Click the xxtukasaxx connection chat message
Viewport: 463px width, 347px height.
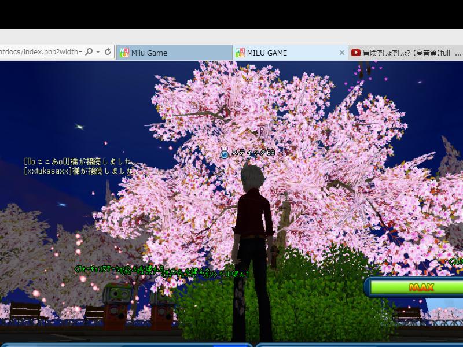[80, 171]
